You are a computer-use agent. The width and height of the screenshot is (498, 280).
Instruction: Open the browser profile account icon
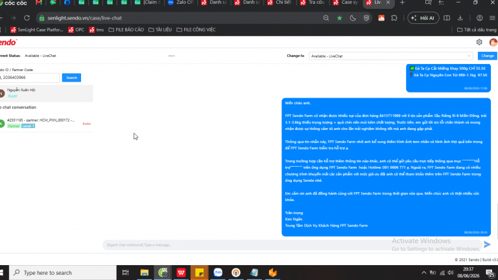(x=480, y=18)
